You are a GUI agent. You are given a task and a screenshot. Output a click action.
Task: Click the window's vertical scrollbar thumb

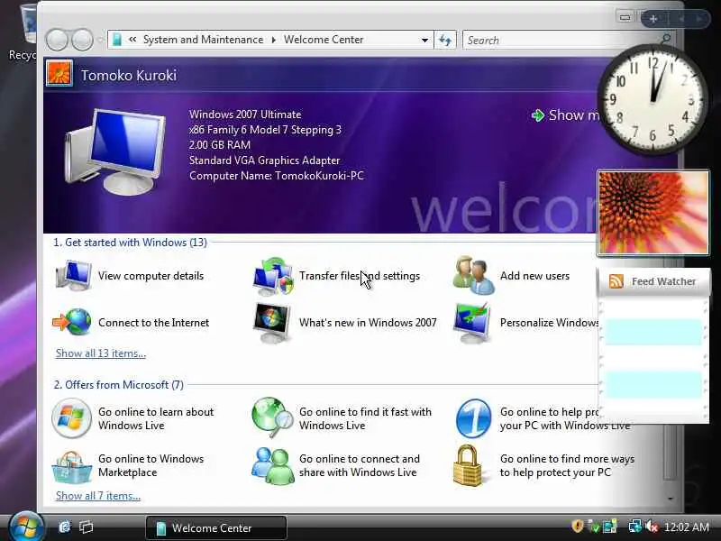pos(671,451)
